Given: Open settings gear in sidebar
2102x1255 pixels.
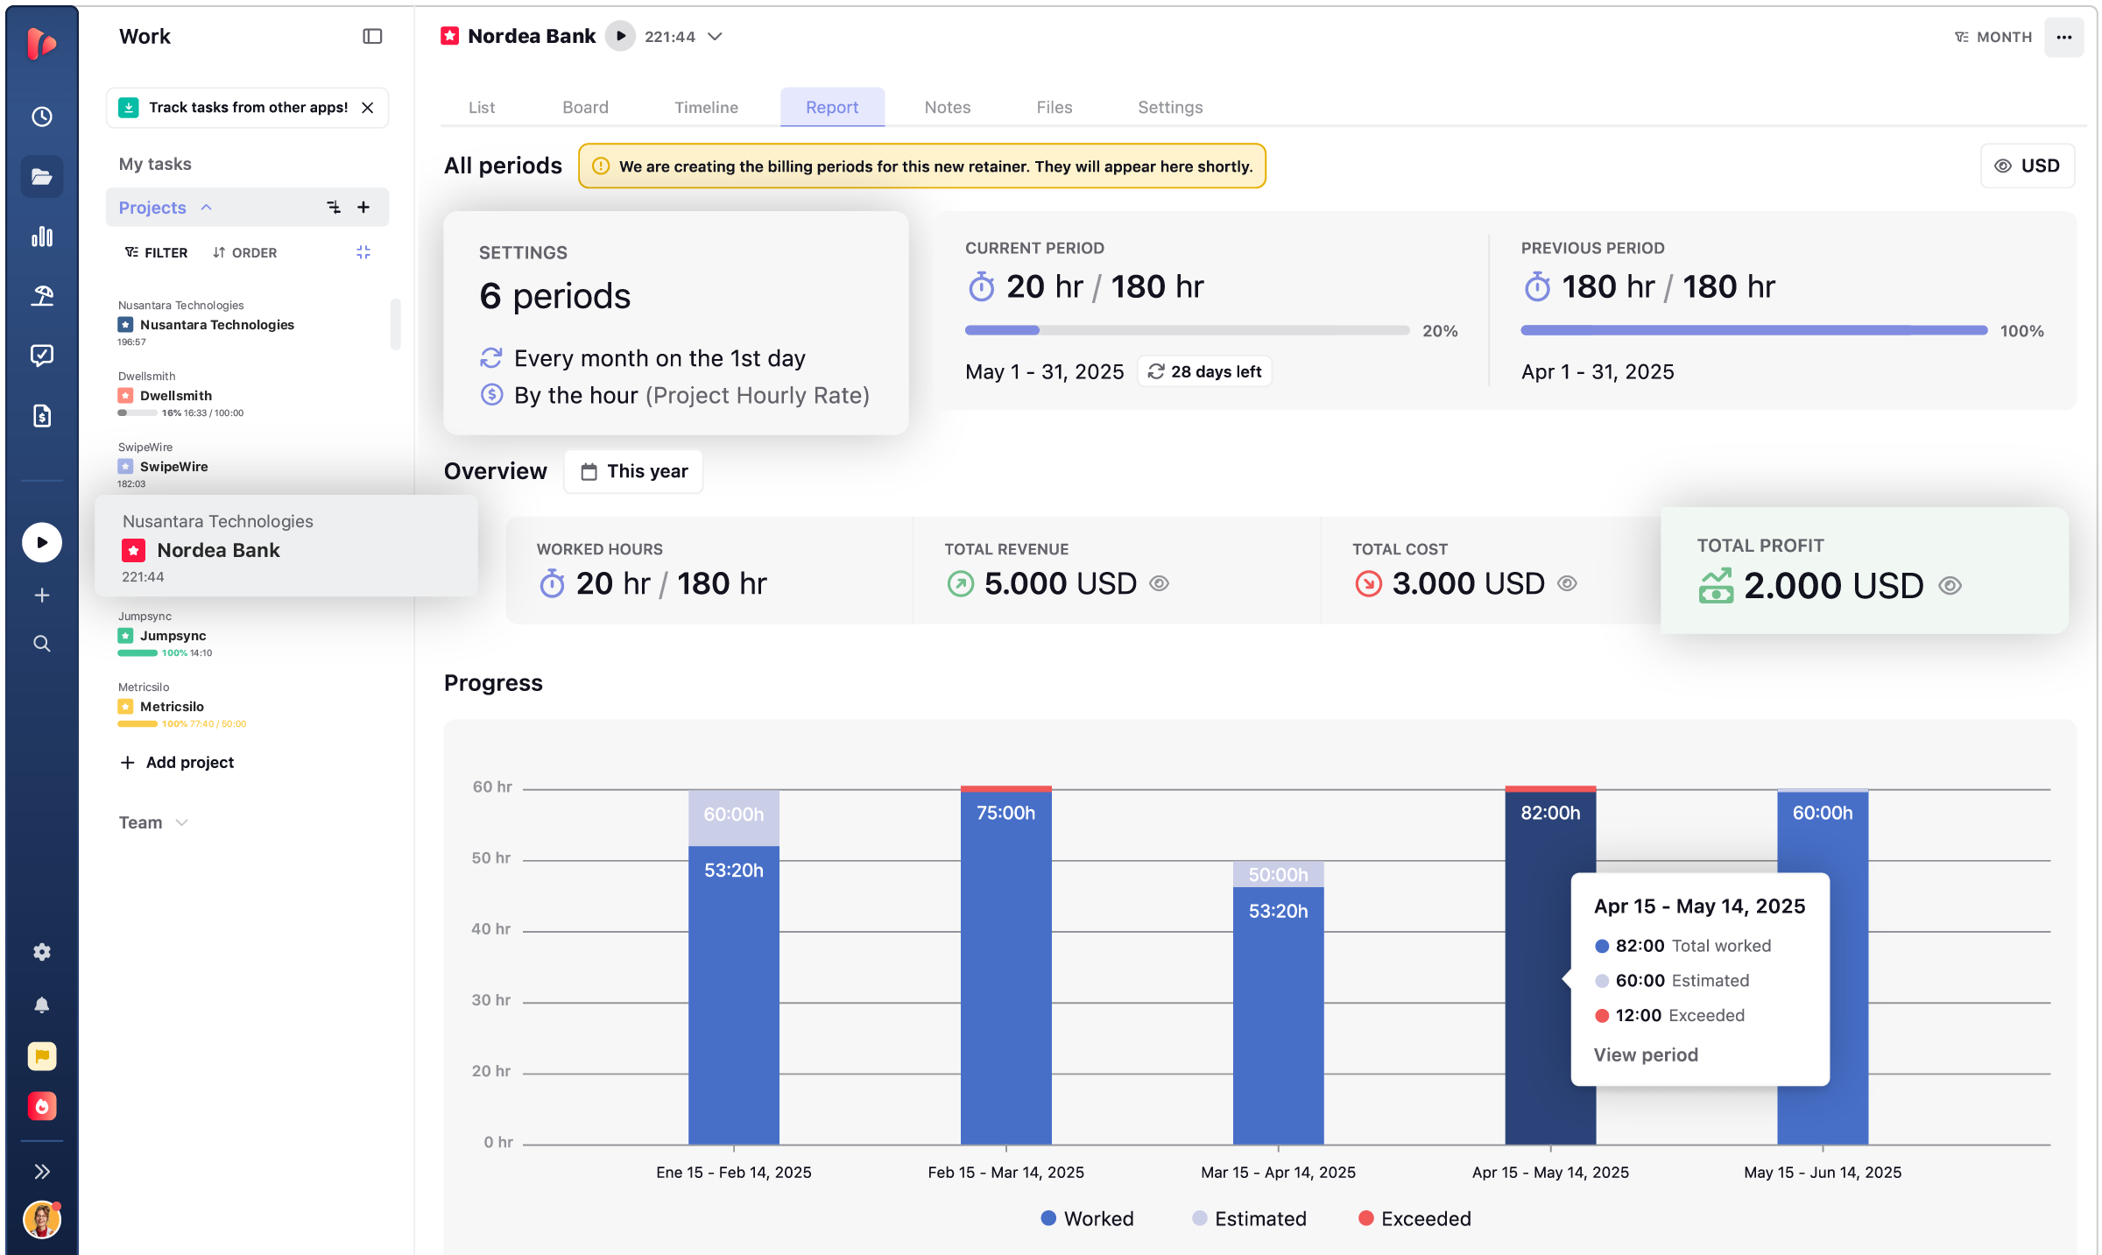Looking at the screenshot, I should tap(41, 952).
